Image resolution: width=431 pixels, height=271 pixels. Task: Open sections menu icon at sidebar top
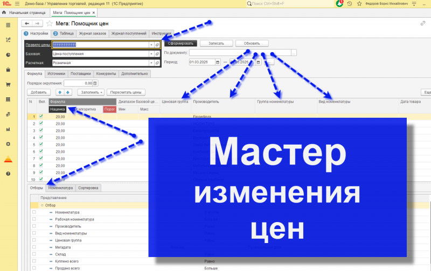pos(8,25)
